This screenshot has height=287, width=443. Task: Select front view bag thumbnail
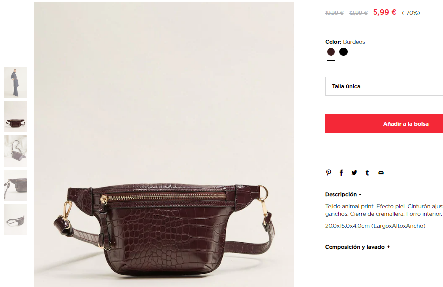tap(15, 117)
